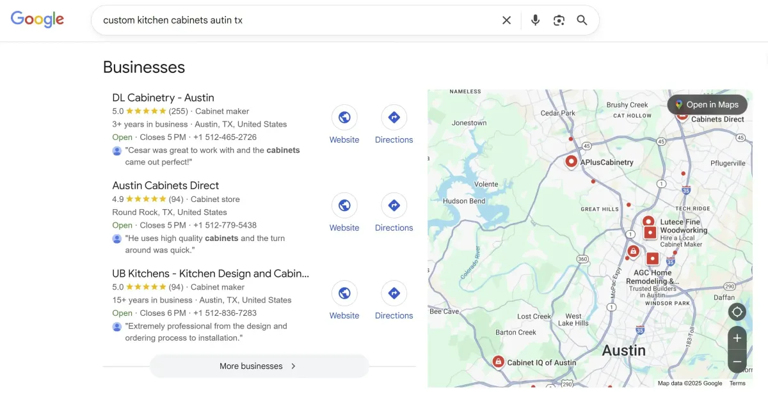Click UB Kitchens review user avatar

(x=117, y=327)
